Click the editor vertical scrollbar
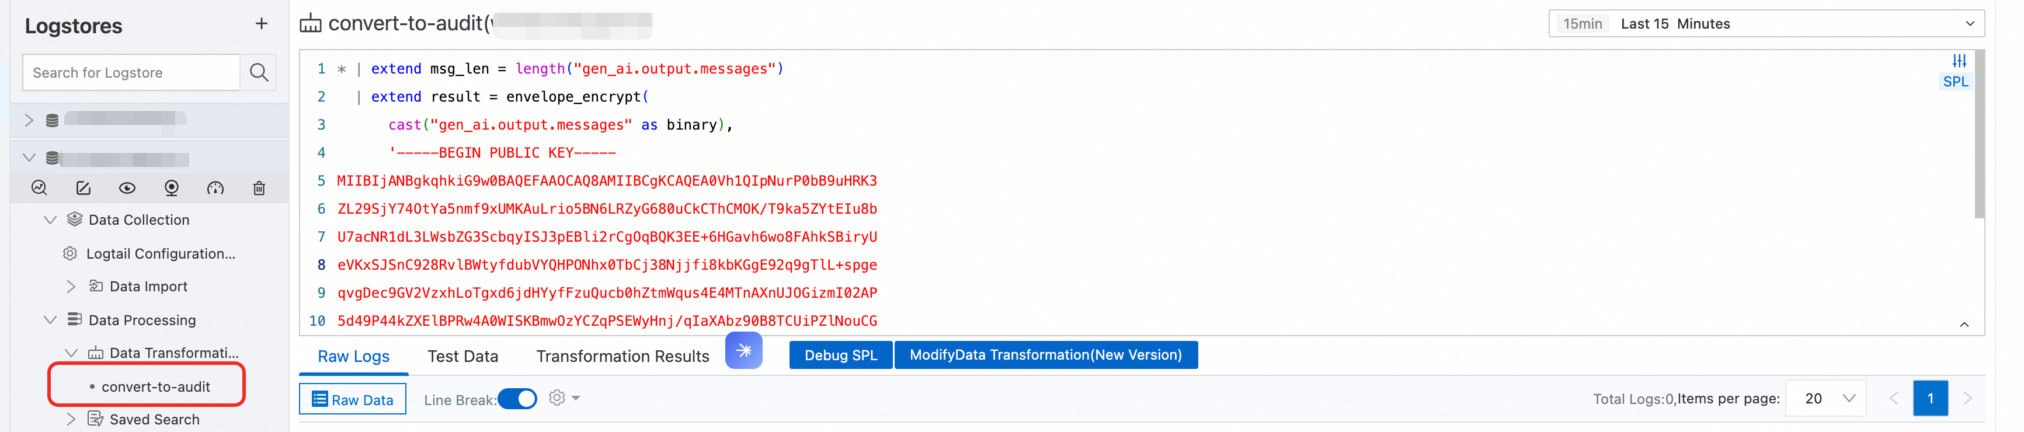This screenshot has width=2024, height=432. coord(1978,134)
